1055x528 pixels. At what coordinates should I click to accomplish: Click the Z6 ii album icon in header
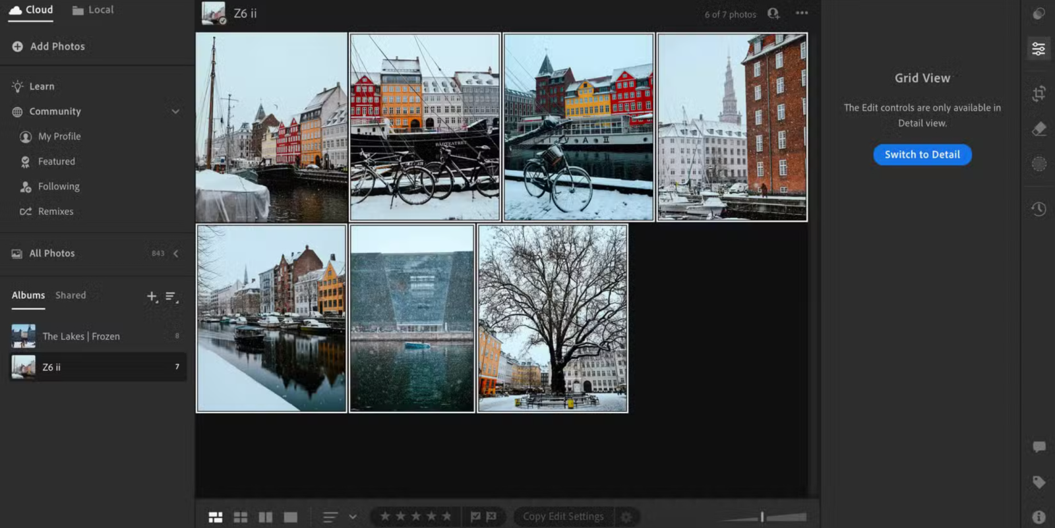point(214,13)
